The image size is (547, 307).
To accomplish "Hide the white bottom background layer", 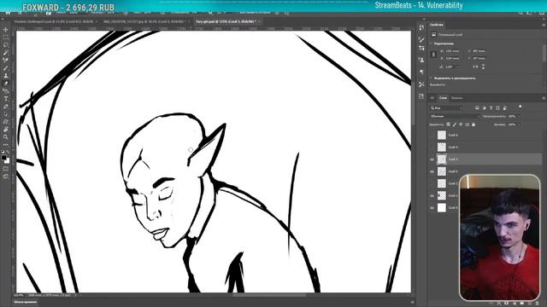I will pos(432,208).
